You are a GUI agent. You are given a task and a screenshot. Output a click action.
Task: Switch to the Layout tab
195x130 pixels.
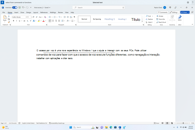pos(35,12)
